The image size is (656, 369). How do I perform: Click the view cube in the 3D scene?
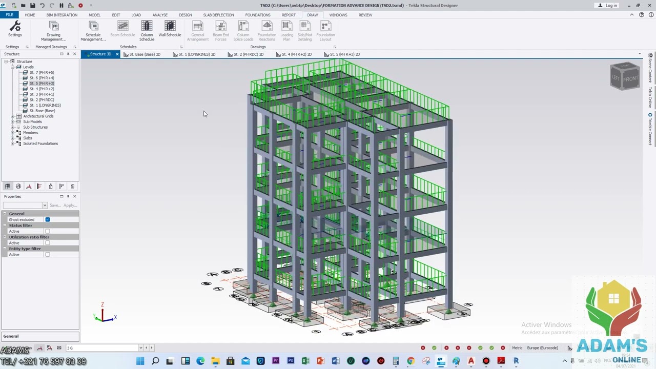pos(625,77)
